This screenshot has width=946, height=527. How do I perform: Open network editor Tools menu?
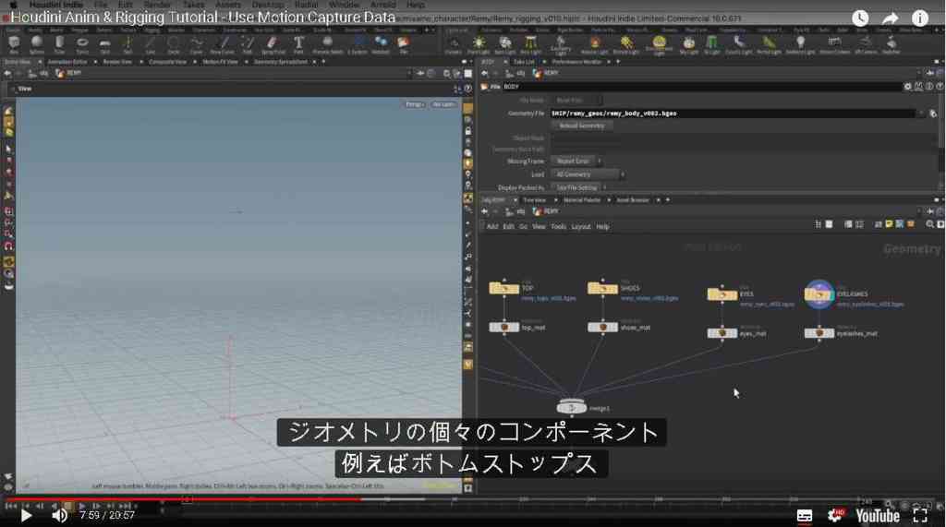559,227
